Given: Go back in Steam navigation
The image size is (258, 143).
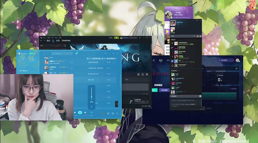Looking at the screenshot, I should 41,41.
